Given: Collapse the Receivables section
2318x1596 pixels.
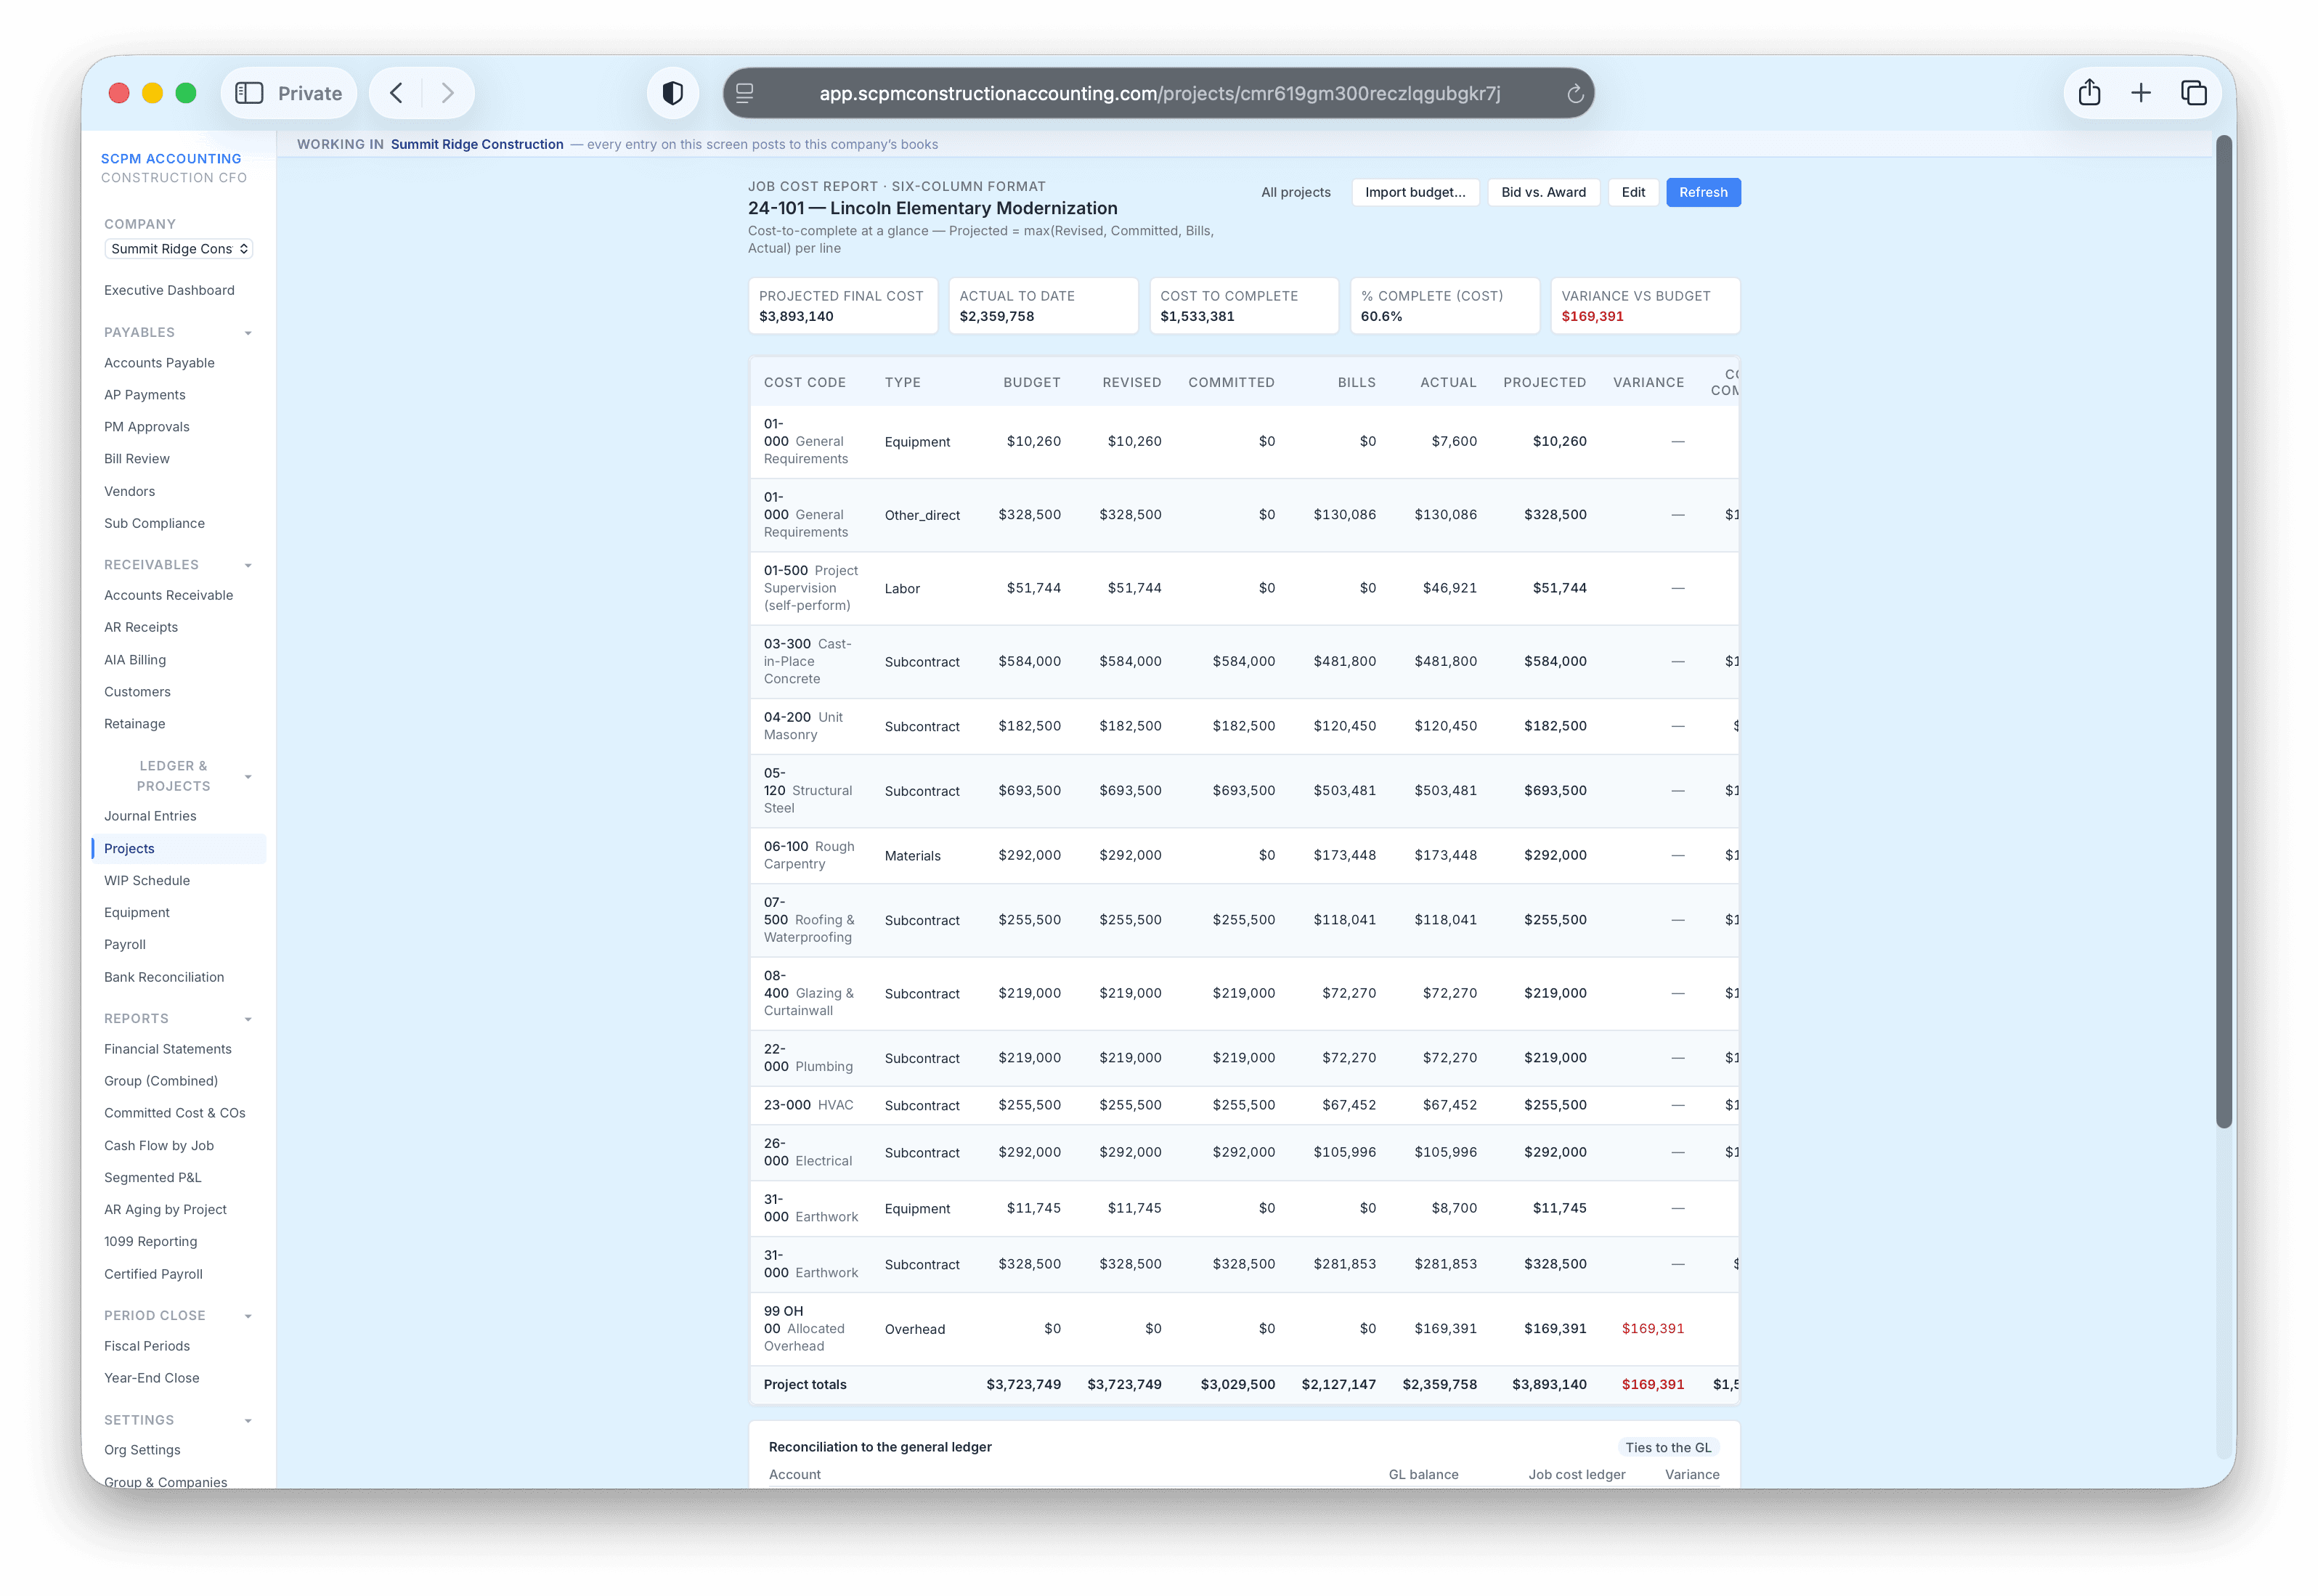Looking at the screenshot, I should point(248,566).
